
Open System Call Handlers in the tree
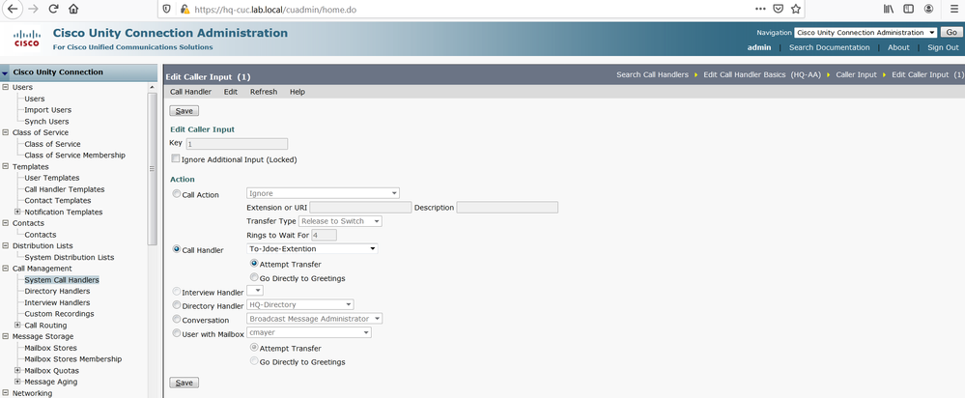click(62, 280)
